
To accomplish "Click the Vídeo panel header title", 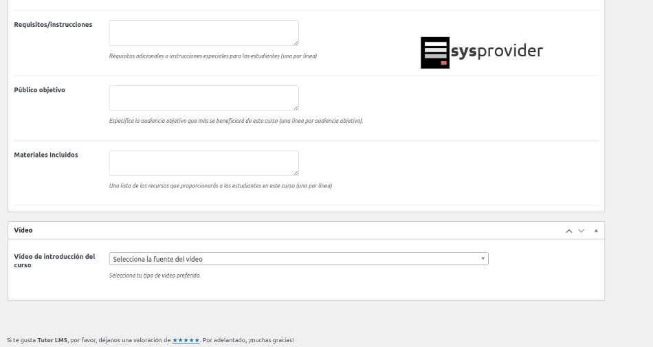I will point(23,230).
